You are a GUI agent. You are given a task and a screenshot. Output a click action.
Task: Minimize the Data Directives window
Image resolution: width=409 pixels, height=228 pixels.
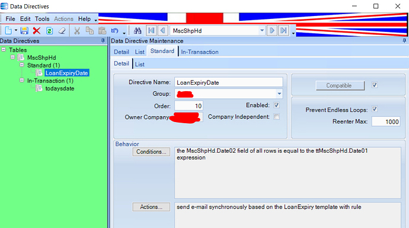[x=354, y=6]
